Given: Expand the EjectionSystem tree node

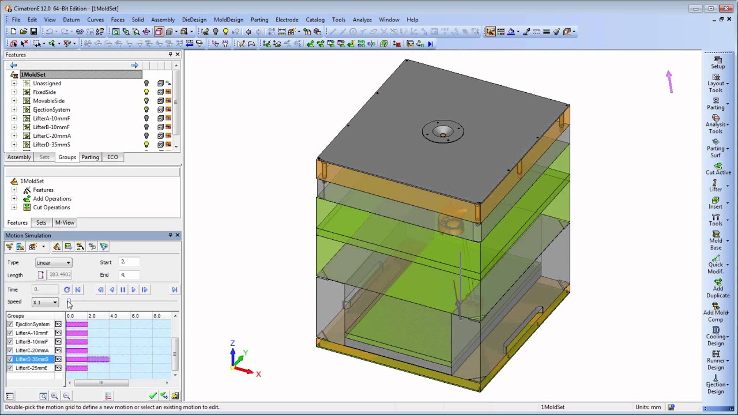Looking at the screenshot, I should [x=14, y=110].
